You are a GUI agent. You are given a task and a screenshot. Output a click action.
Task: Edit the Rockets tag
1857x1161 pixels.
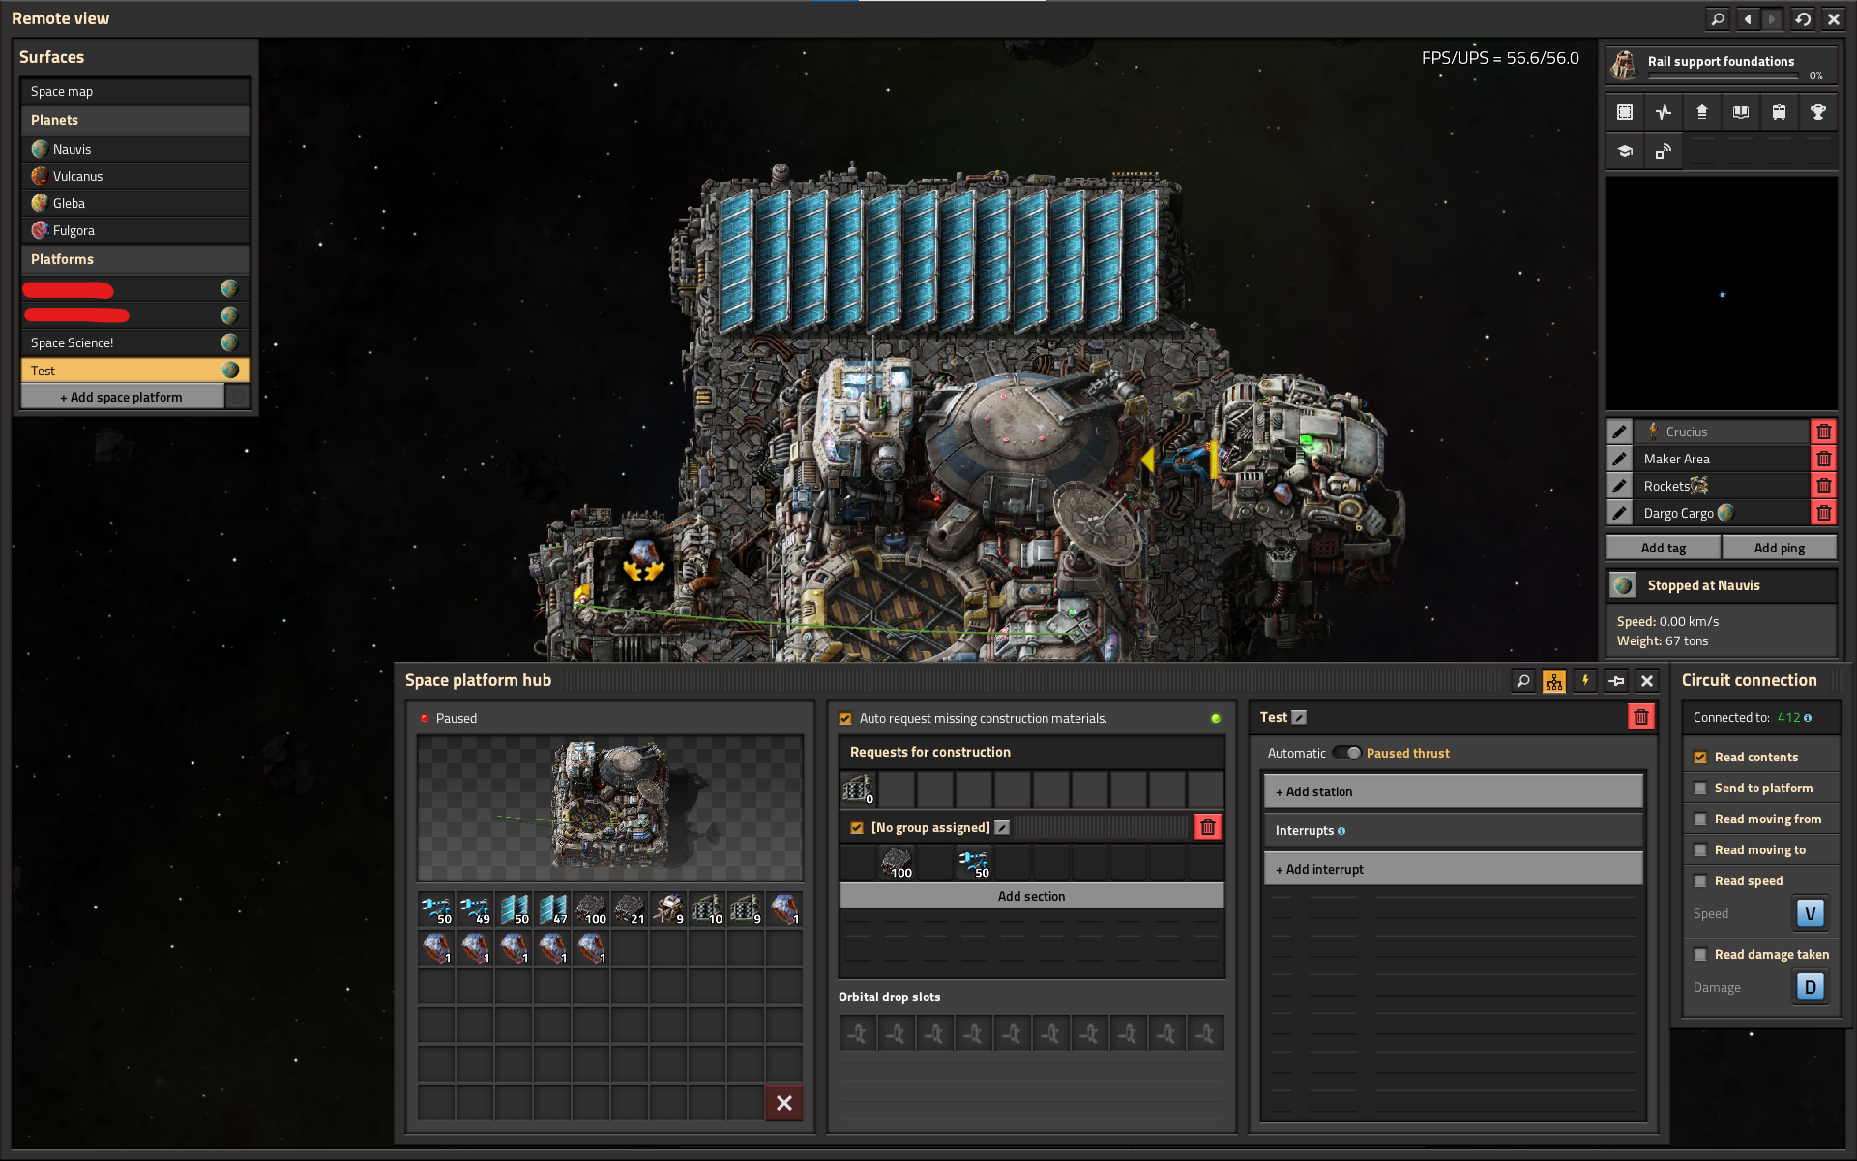click(1620, 486)
